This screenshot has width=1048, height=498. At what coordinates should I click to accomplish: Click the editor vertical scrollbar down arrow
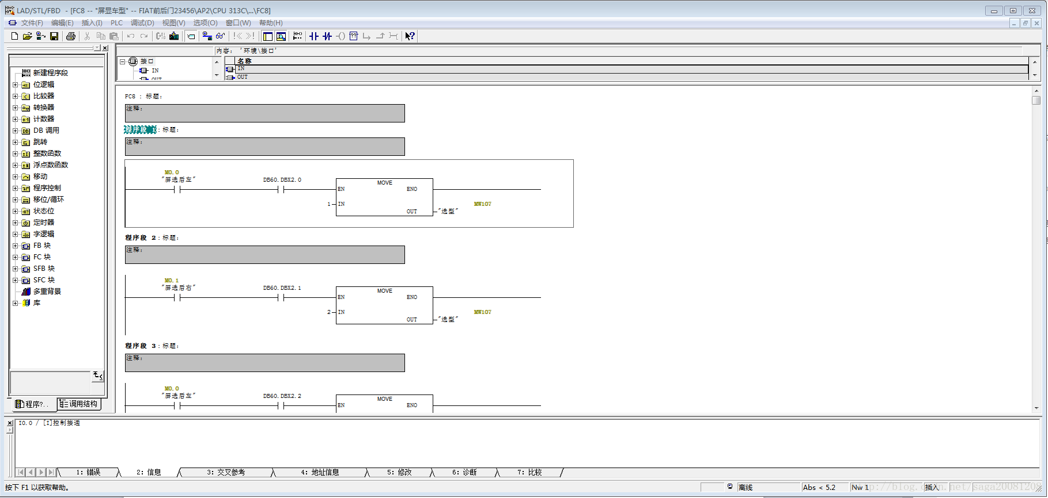pyautogui.click(x=1036, y=408)
